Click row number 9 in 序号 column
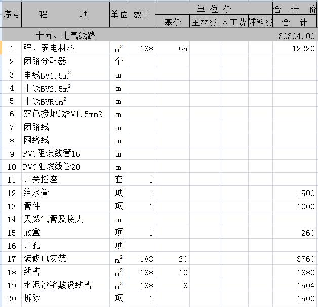 [12, 153]
